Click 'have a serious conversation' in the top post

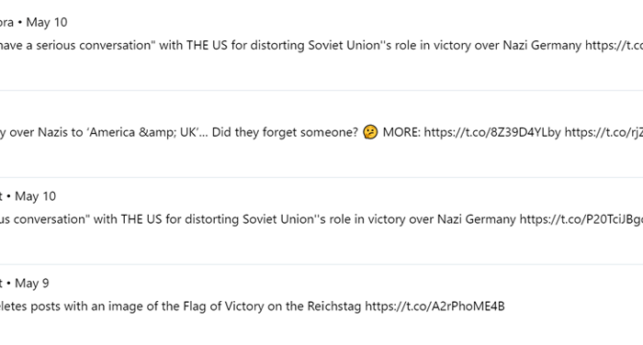tap(77, 45)
